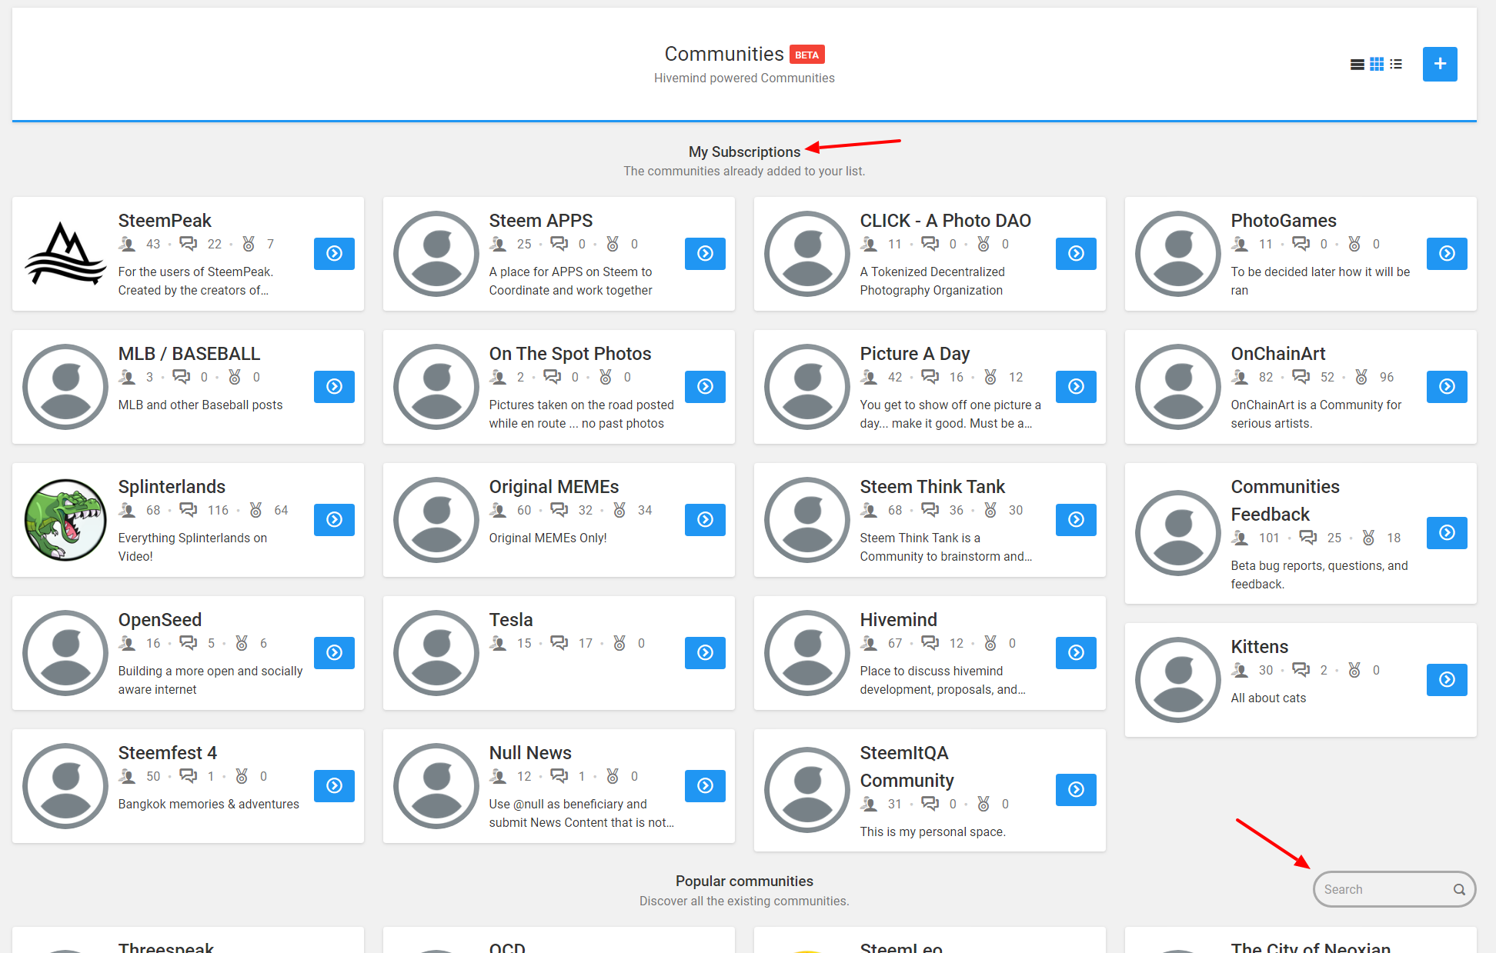Open the Picture A Day title

pyautogui.click(x=915, y=354)
